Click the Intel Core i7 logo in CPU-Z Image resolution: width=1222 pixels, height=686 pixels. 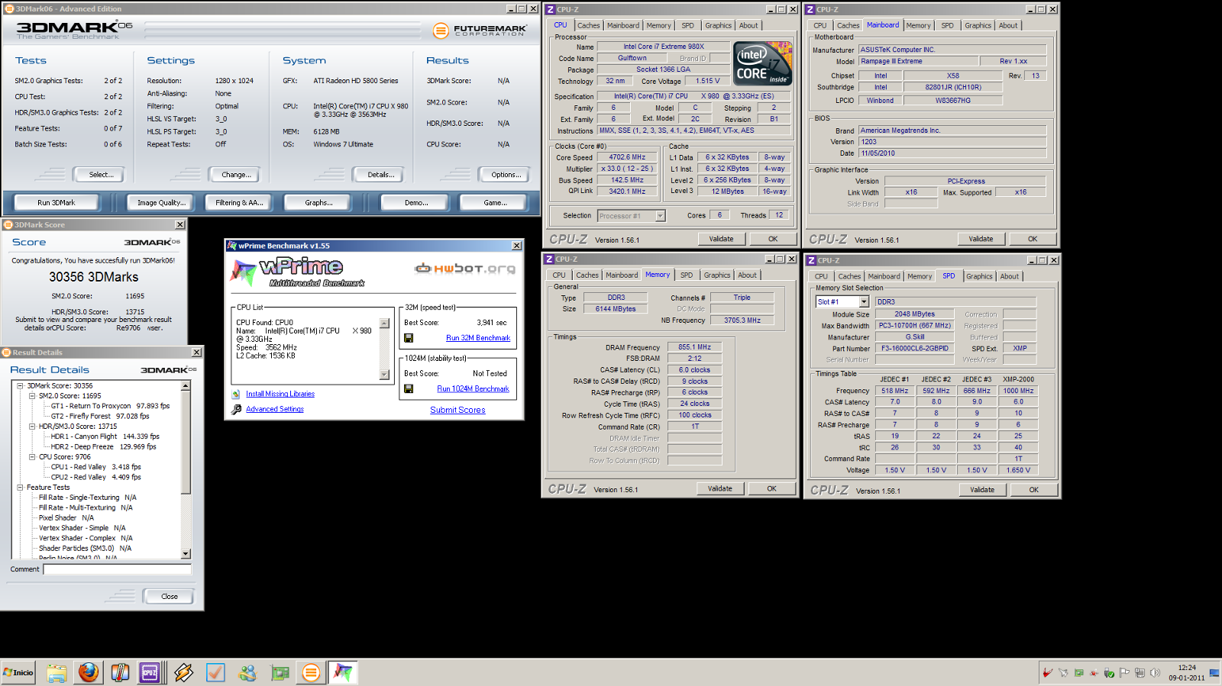763,63
